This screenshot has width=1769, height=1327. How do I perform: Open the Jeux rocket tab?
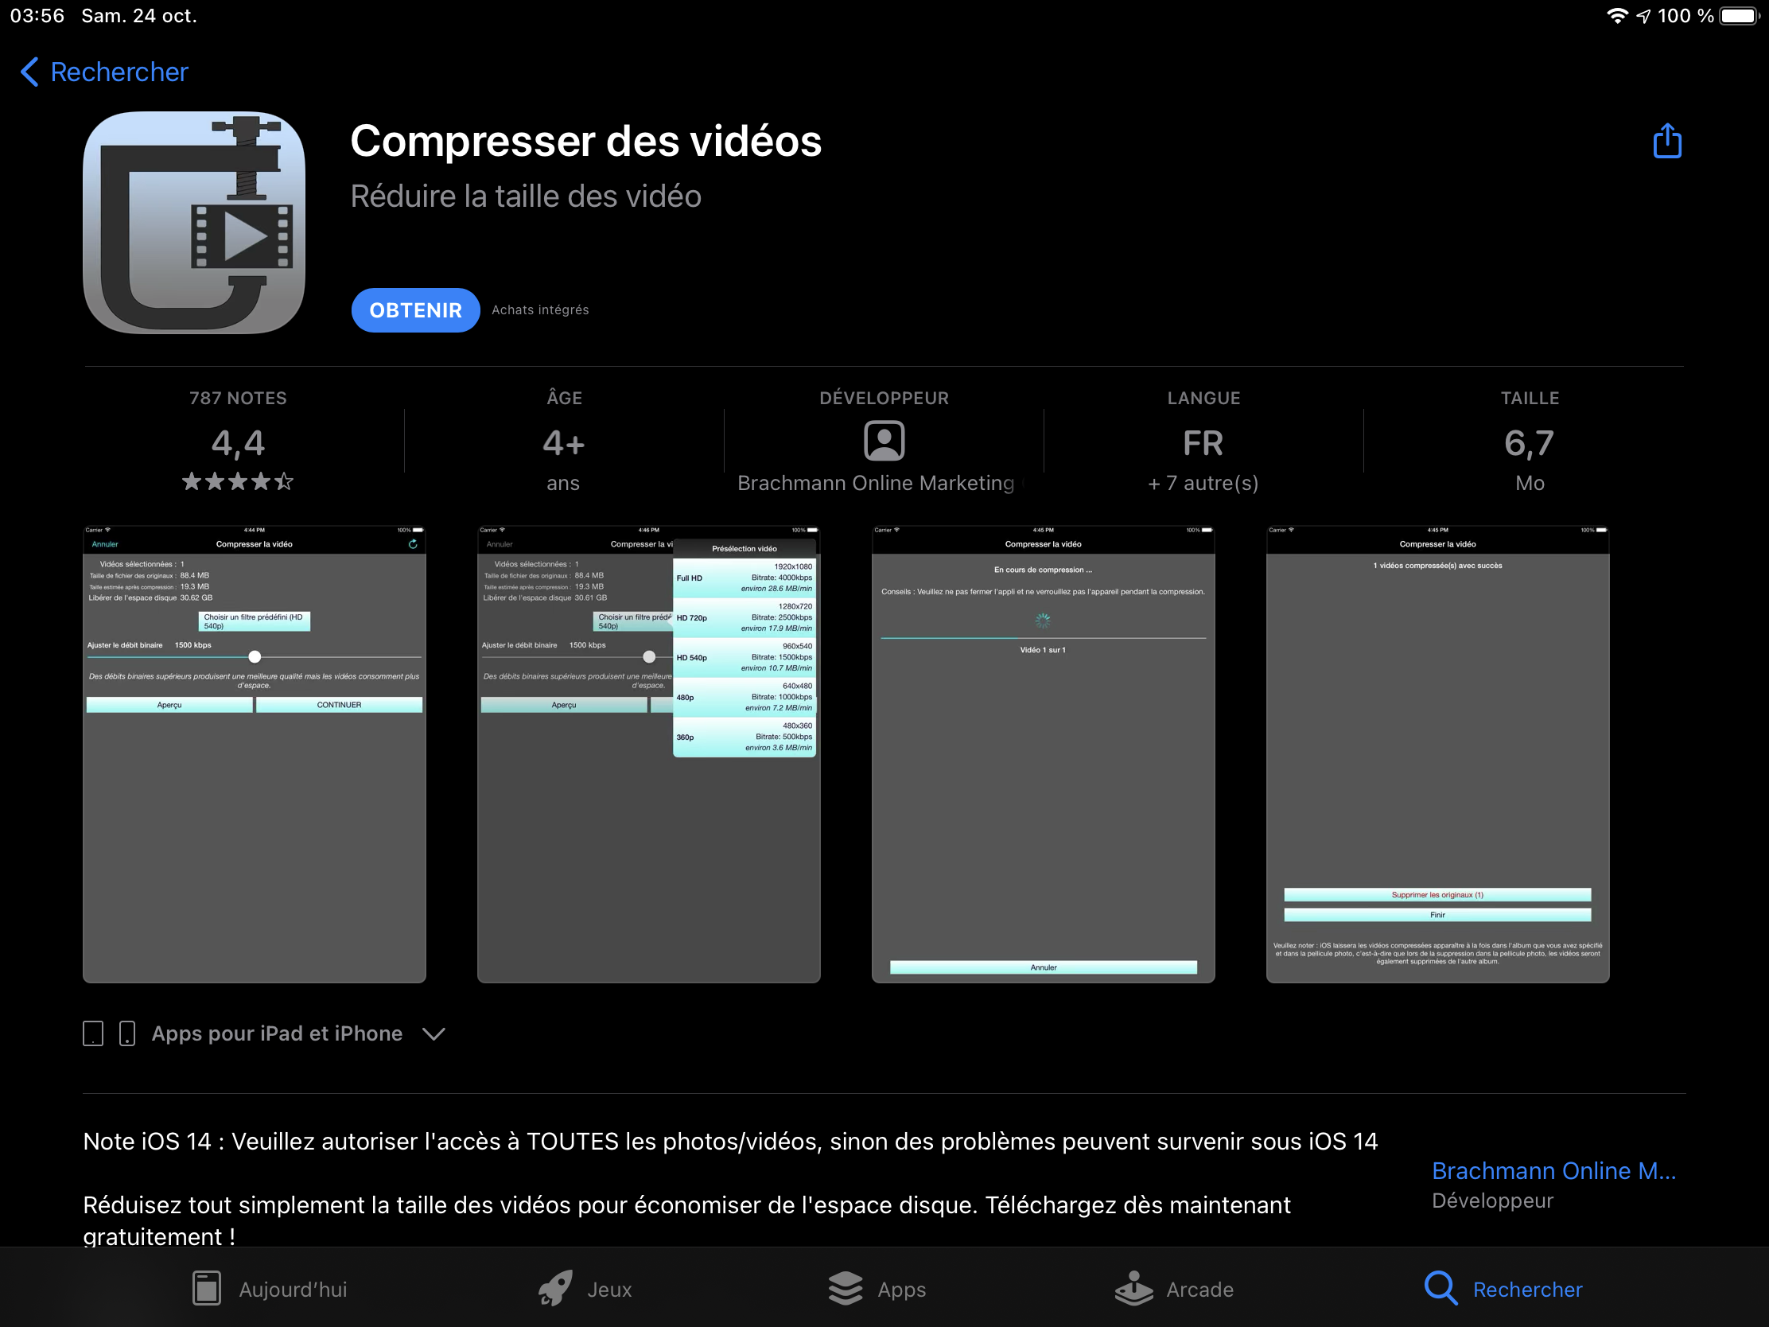585,1289
